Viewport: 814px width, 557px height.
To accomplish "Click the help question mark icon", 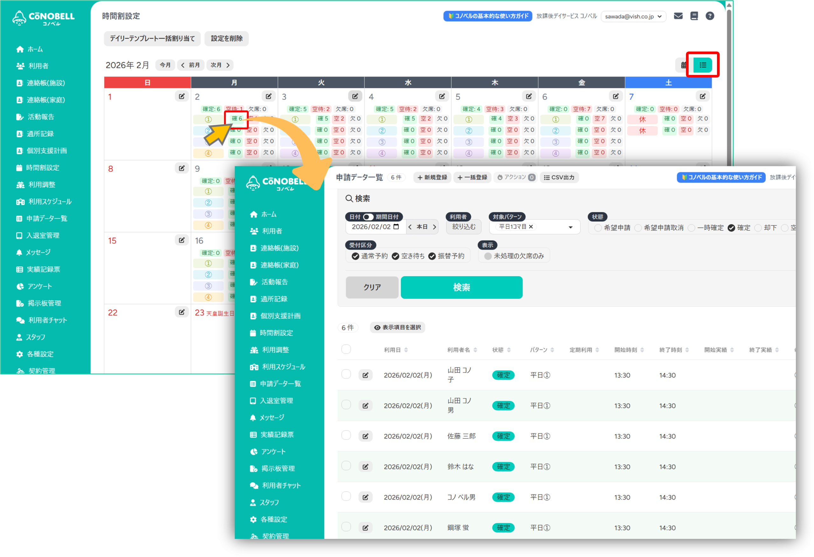I will click(x=710, y=16).
